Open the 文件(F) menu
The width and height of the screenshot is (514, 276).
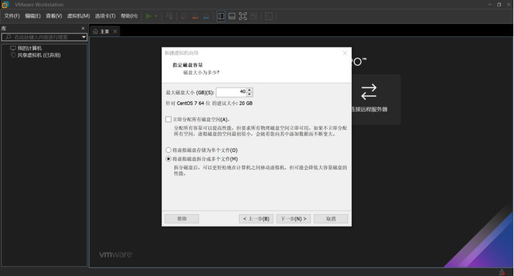(12, 16)
